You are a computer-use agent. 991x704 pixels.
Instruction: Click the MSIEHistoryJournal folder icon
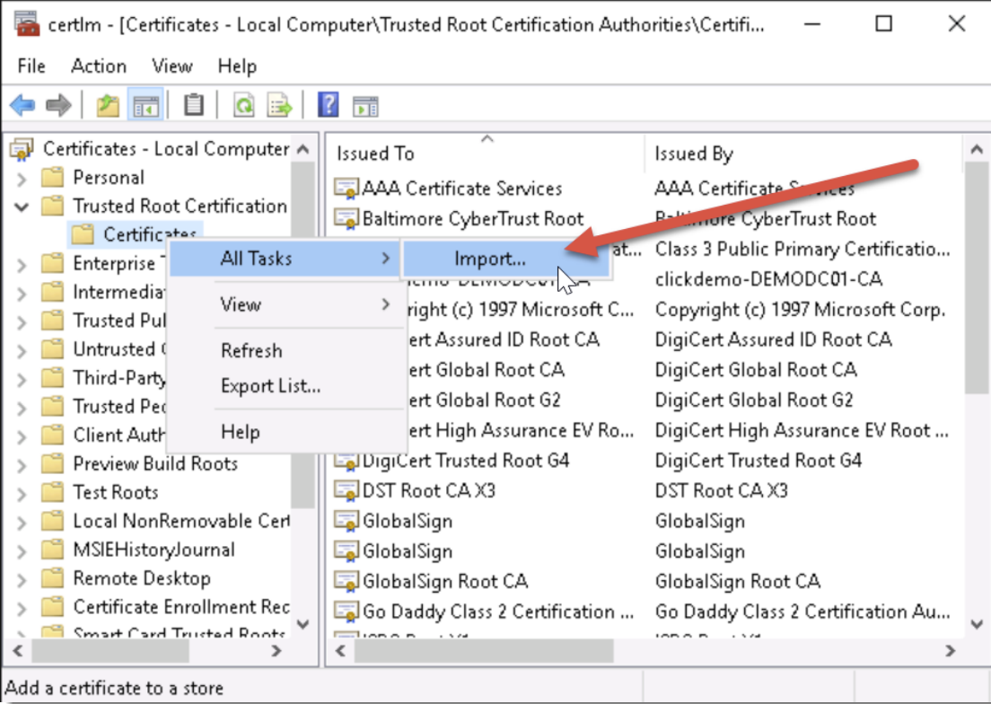52,550
